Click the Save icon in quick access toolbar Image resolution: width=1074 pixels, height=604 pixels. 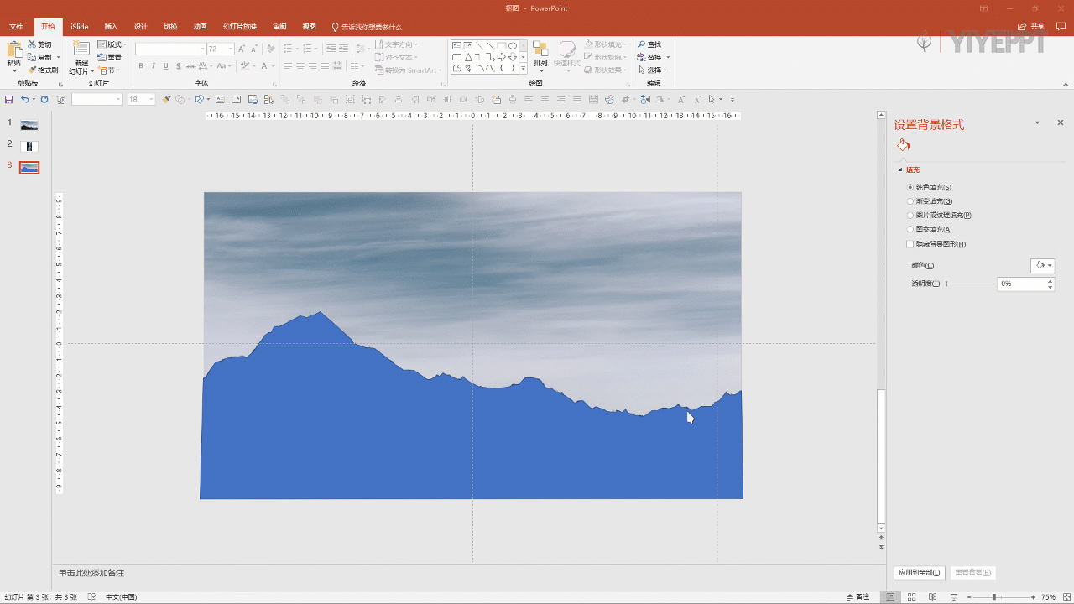pos(9,99)
